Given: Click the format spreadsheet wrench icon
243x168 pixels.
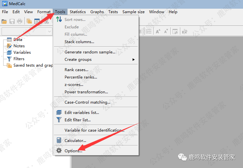Looking at the screenshot, I should tap(175, 32).
